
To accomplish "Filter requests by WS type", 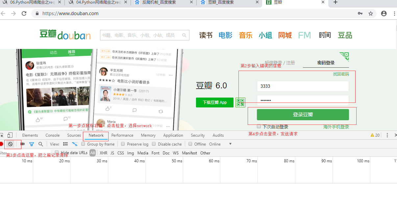I will [176, 153].
